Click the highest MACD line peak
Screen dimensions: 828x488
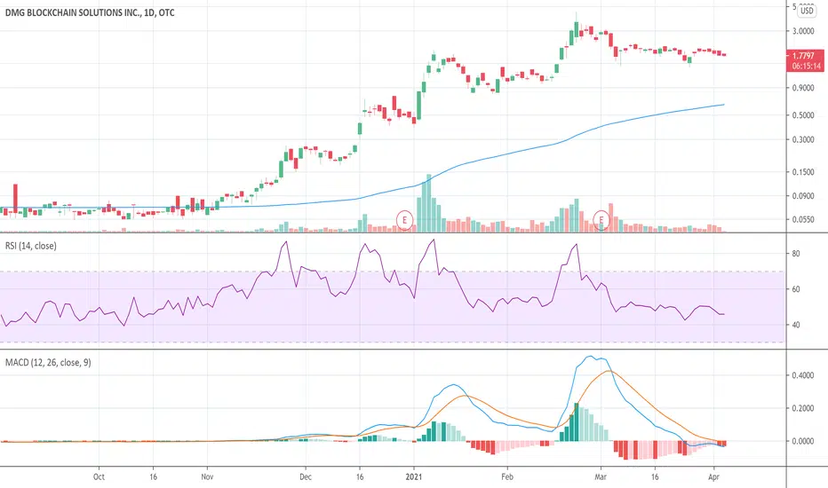coord(591,357)
